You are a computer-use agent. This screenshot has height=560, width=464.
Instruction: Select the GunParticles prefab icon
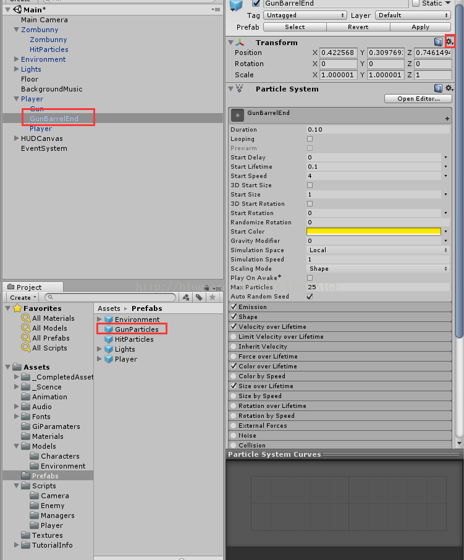(109, 329)
